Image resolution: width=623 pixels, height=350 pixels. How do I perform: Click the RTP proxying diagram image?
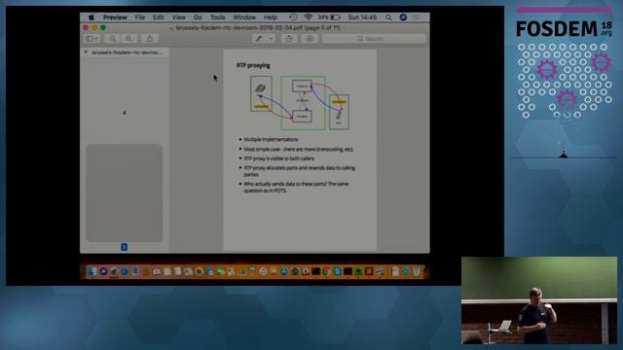(x=300, y=103)
